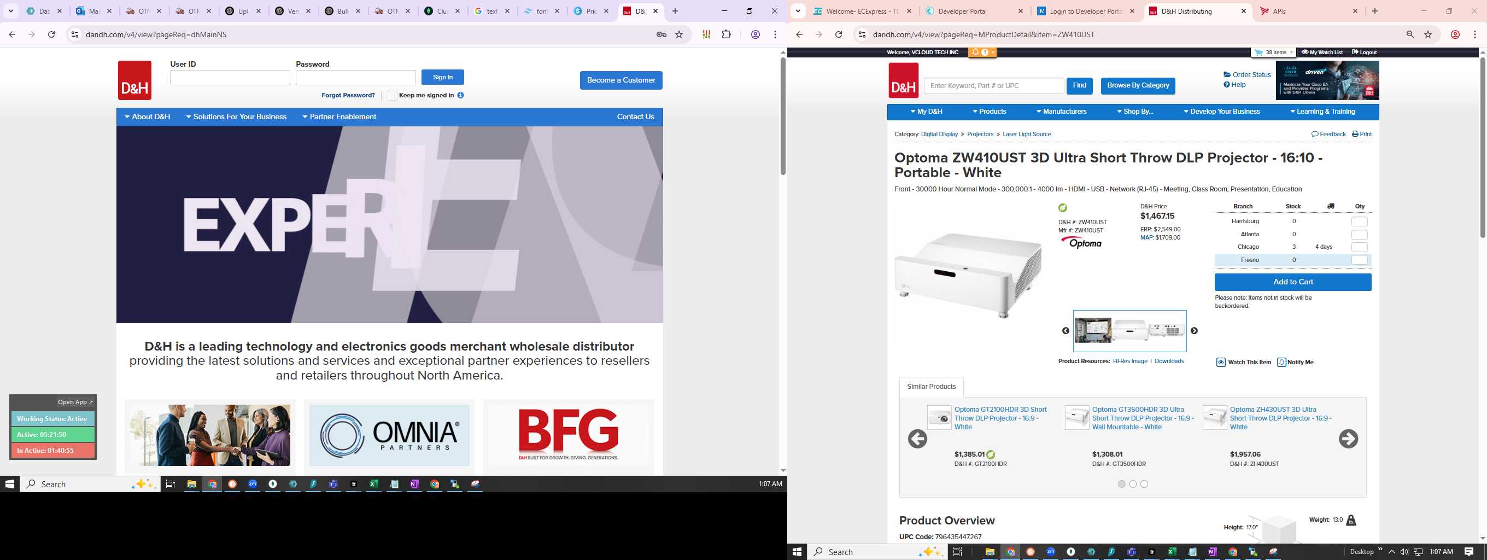
Task: Click the Logout icon in the top bar
Action: tap(1355, 52)
